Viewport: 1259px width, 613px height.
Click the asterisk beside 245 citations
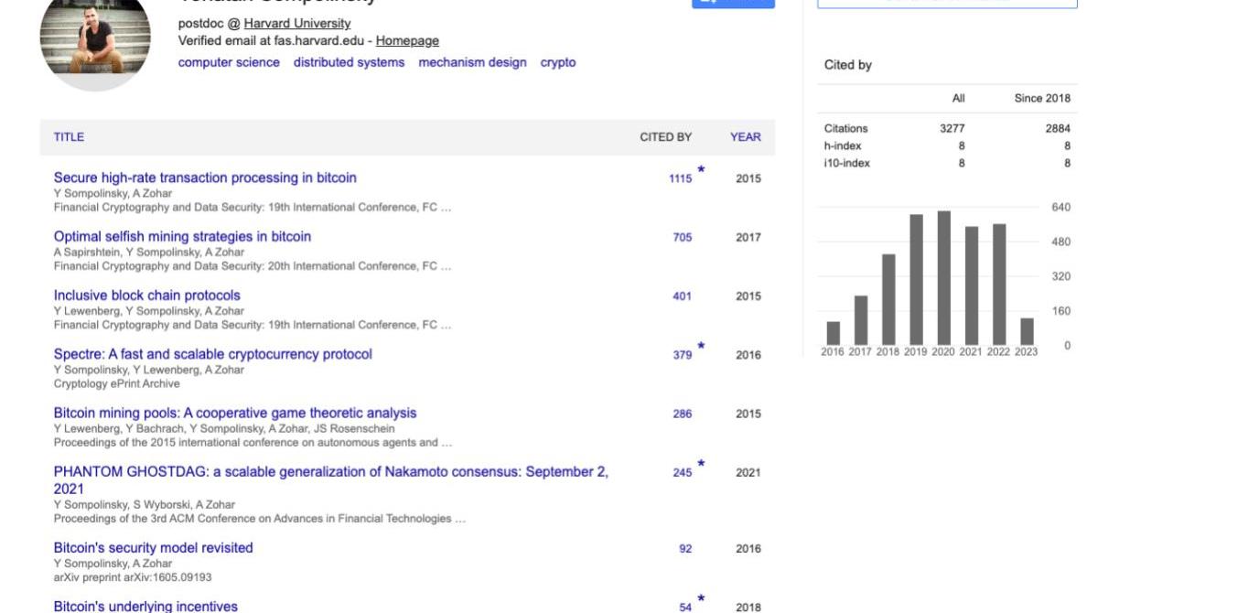click(x=701, y=465)
